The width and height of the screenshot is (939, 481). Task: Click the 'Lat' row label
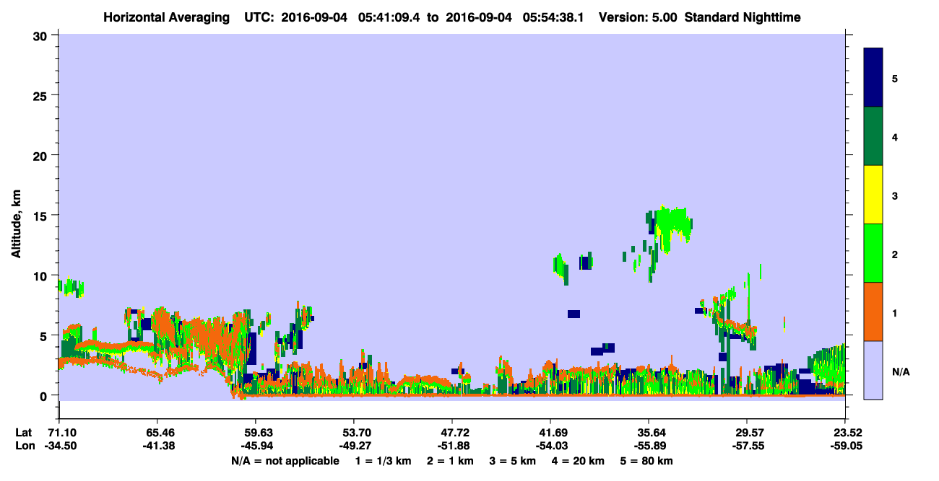tap(24, 433)
